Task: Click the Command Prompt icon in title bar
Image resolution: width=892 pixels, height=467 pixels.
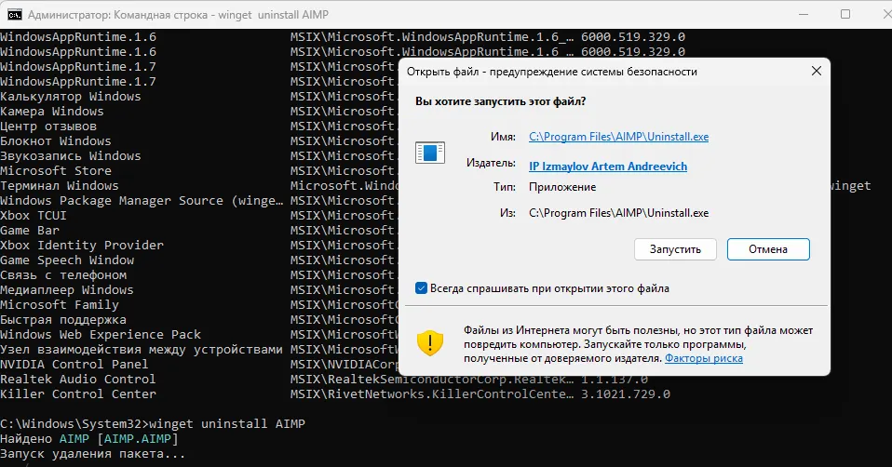Action: tap(14, 15)
